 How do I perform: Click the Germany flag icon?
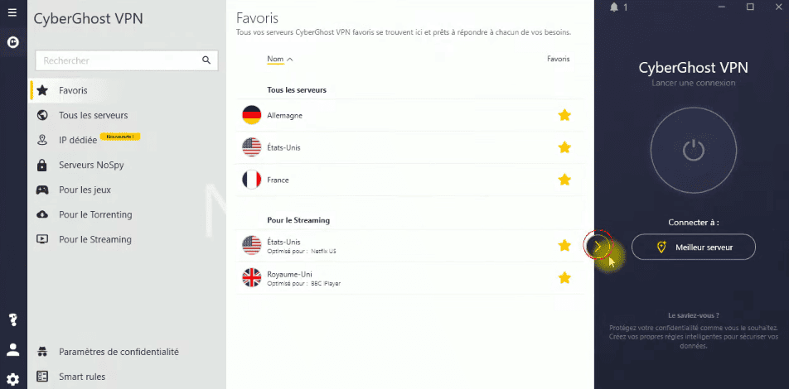(x=252, y=115)
